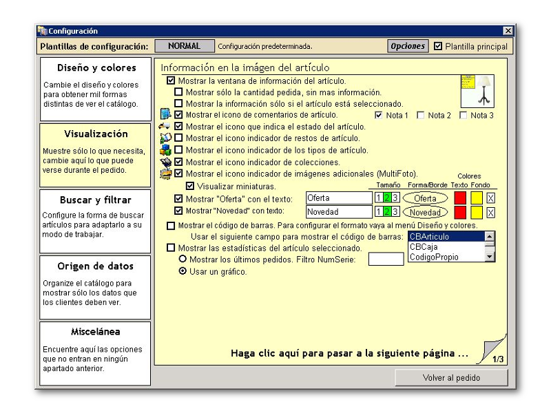This screenshot has height=413, width=551.
Task: Enable Mostrar sólo la cantidad pedida
Action: point(178,92)
